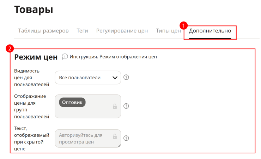The width and height of the screenshot is (261, 159).
Task: Click the Режим цен section heading
Action: [36, 57]
